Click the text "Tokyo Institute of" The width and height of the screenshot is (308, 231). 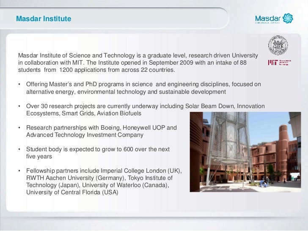150,178
